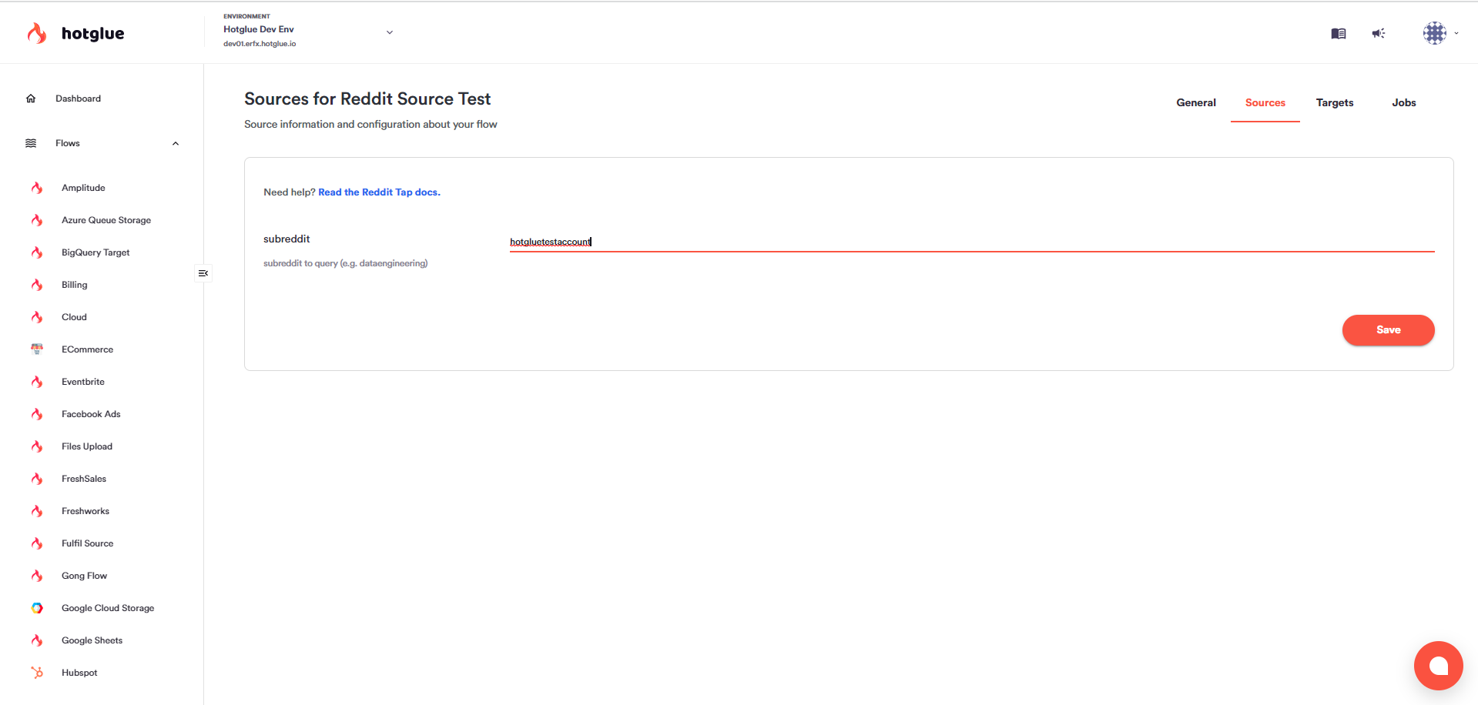The image size is (1478, 705).
Task: Click the Hotglue Dev Env environment name
Action: pos(259,29)
